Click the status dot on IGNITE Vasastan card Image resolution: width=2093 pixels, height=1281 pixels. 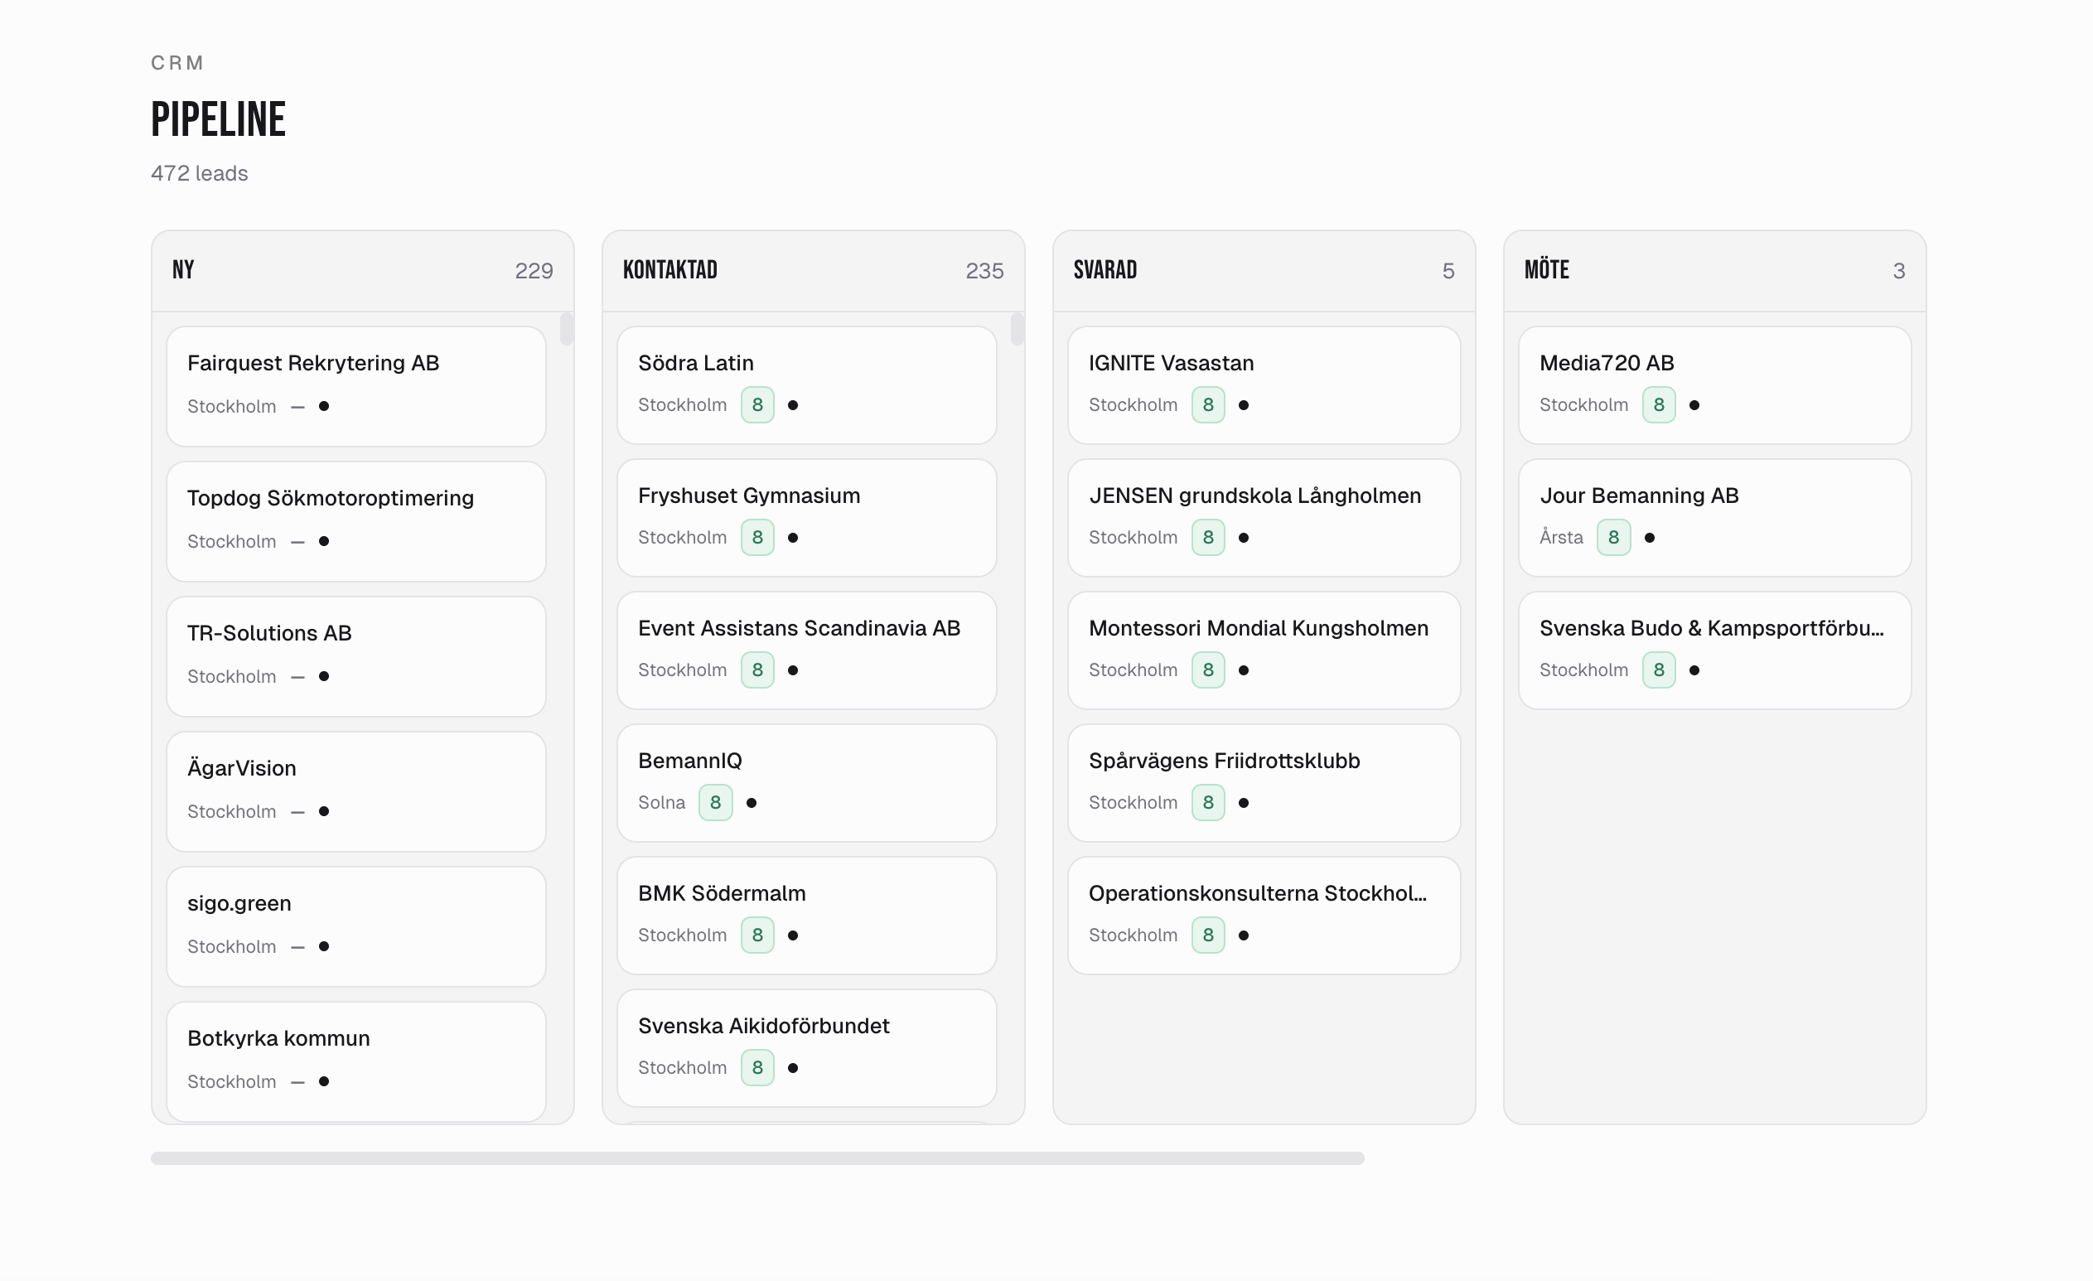coord(1244,405)
